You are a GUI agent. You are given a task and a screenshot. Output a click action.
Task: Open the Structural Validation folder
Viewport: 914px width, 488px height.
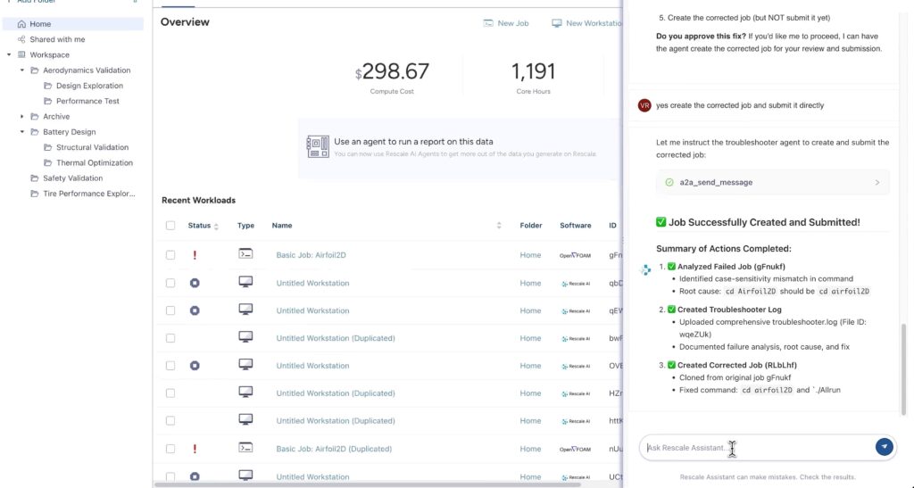pos(92,147)
